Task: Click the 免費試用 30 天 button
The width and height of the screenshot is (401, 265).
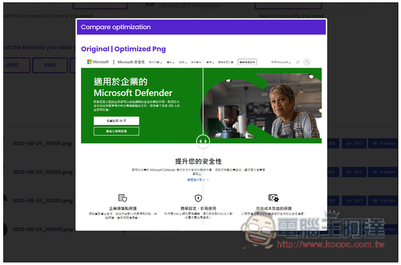Action: 116,121
